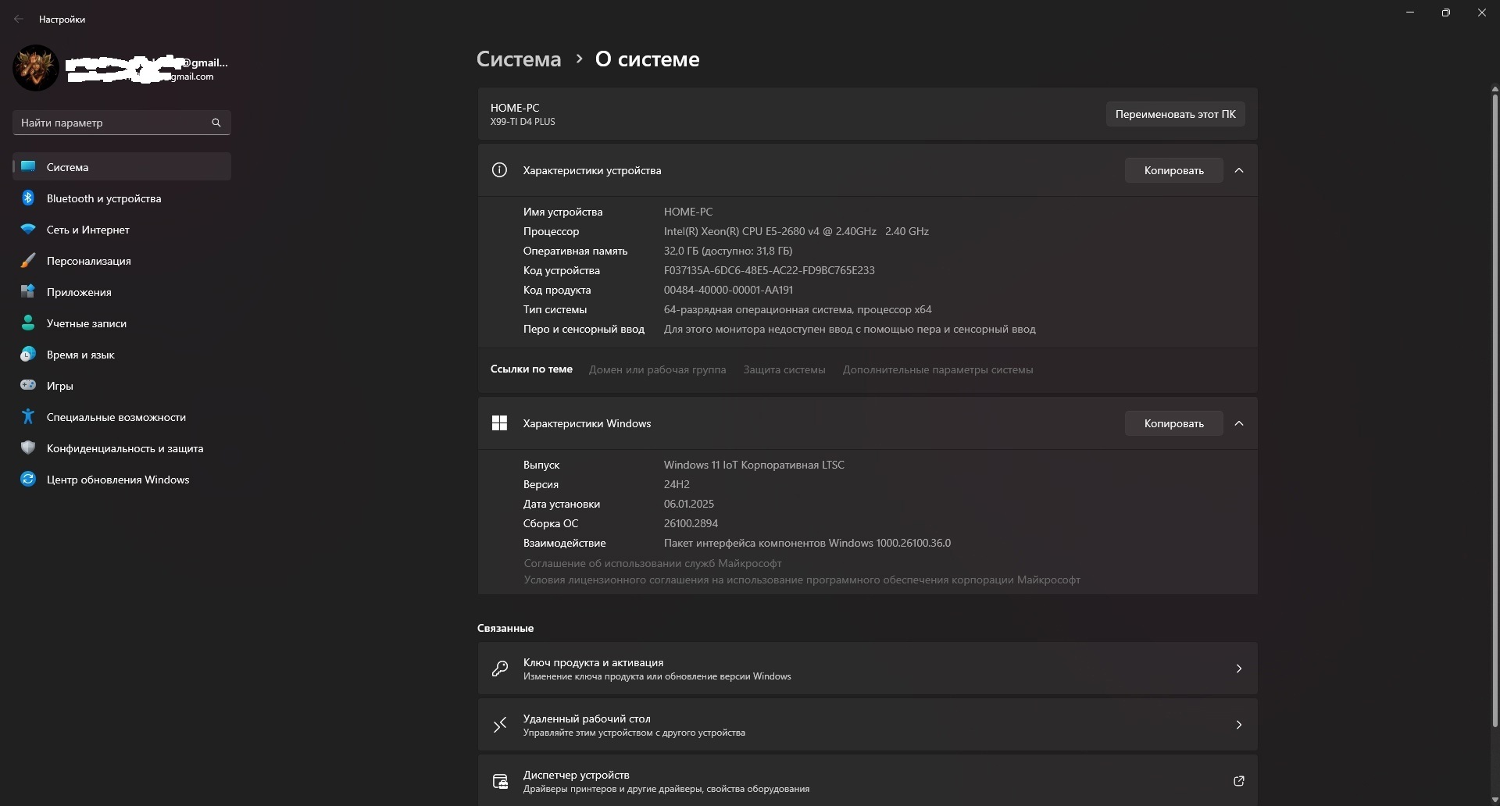Click scrollbar up arrow

[x=1495, y=88]
